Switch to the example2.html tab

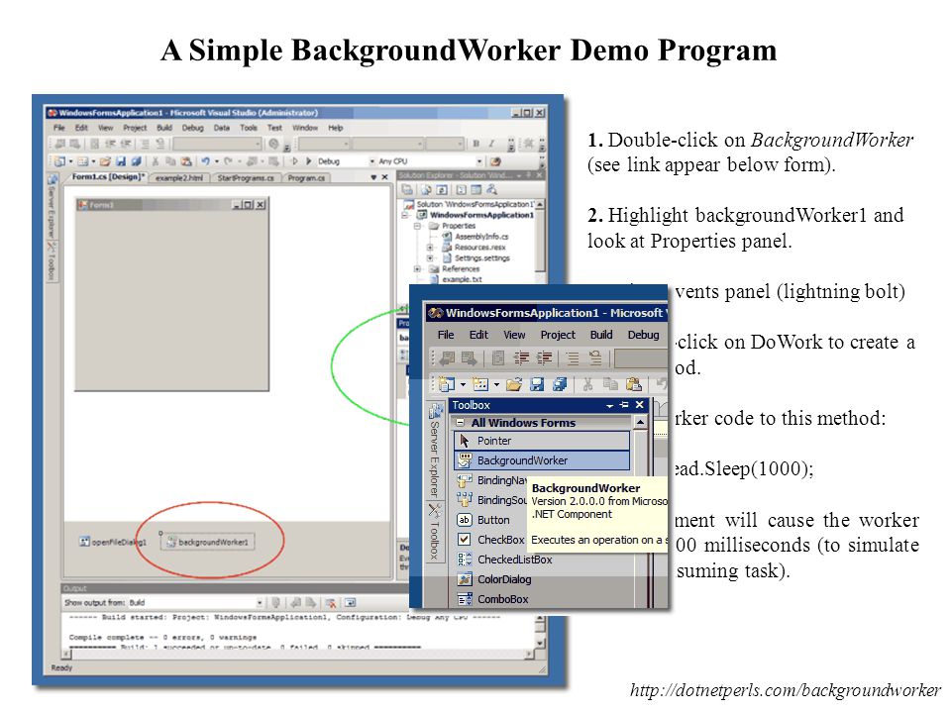point(179,178)
